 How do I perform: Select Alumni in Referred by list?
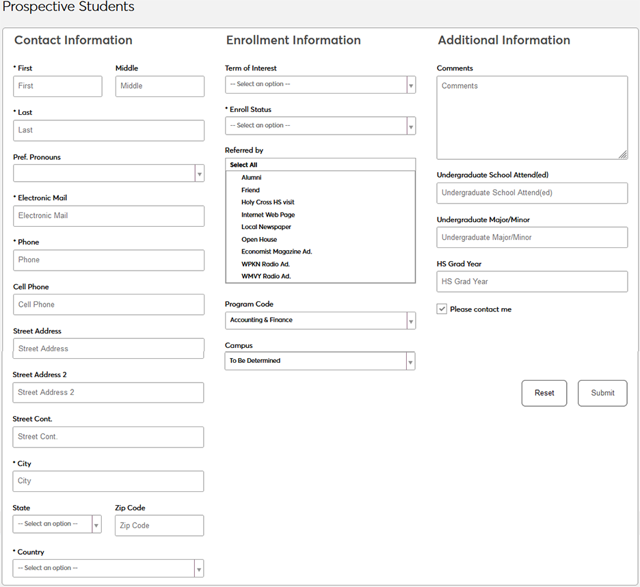coord(251,178)
